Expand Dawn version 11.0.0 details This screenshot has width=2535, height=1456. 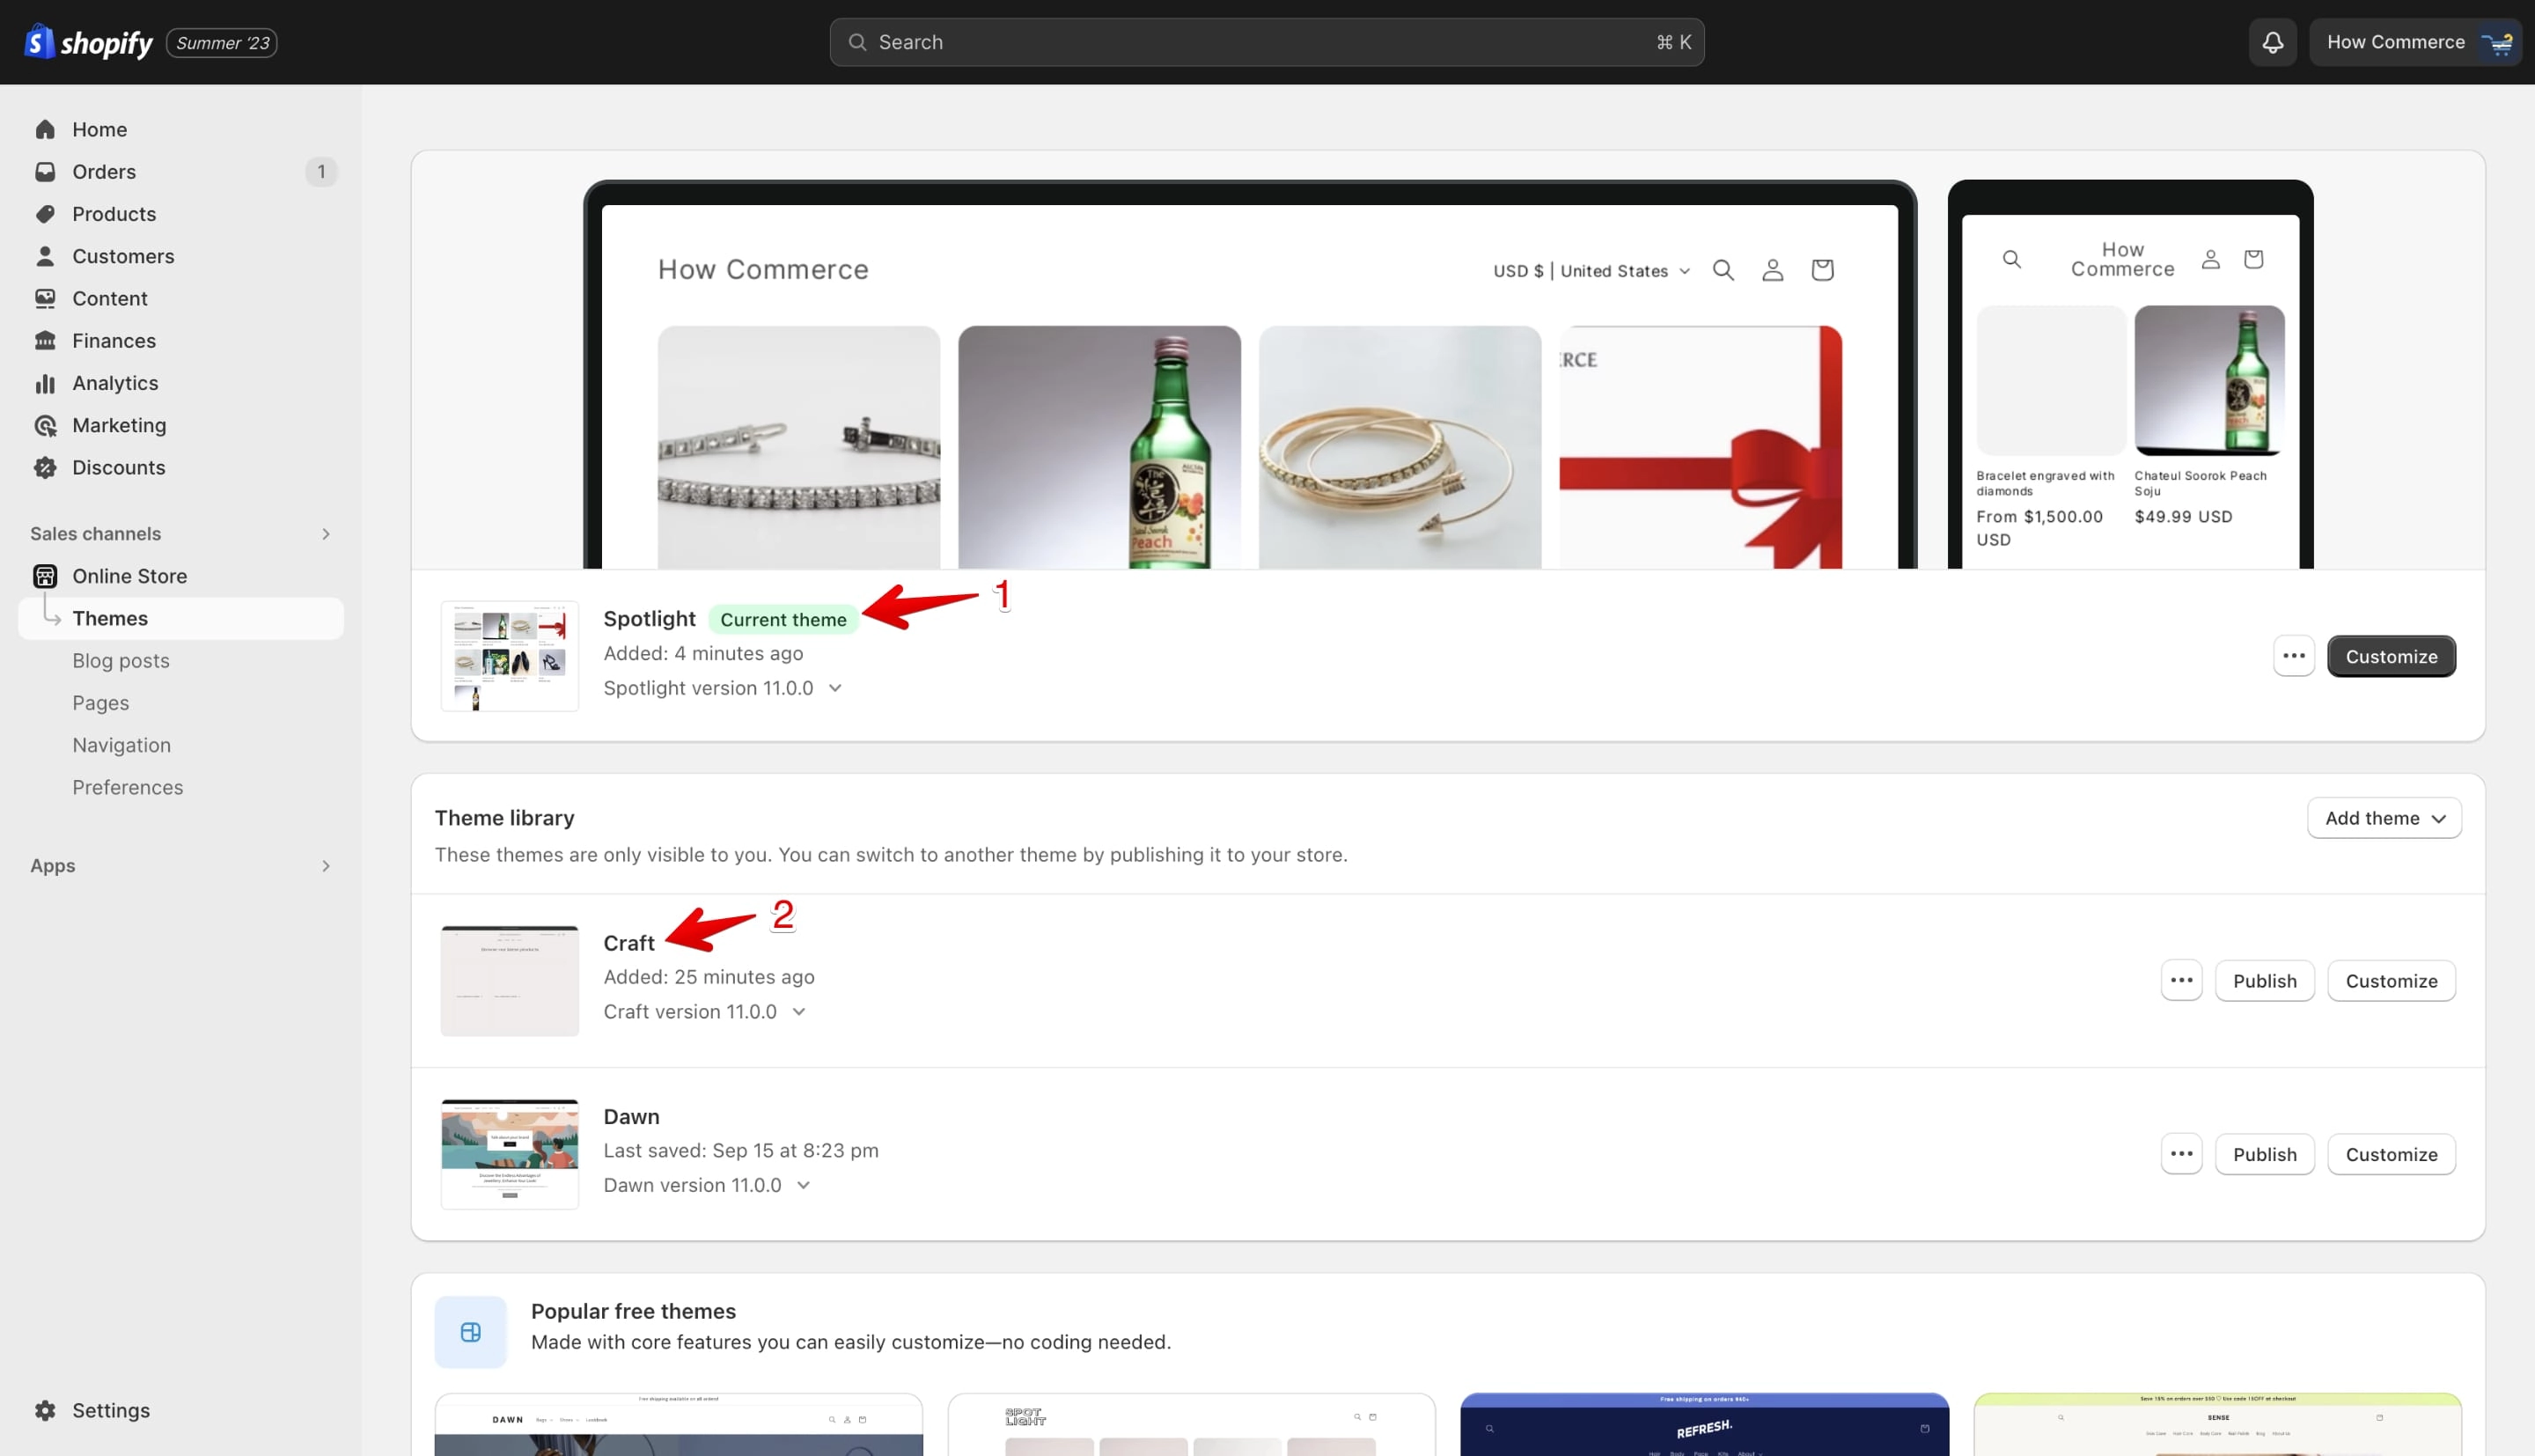tap(803, 1185)
